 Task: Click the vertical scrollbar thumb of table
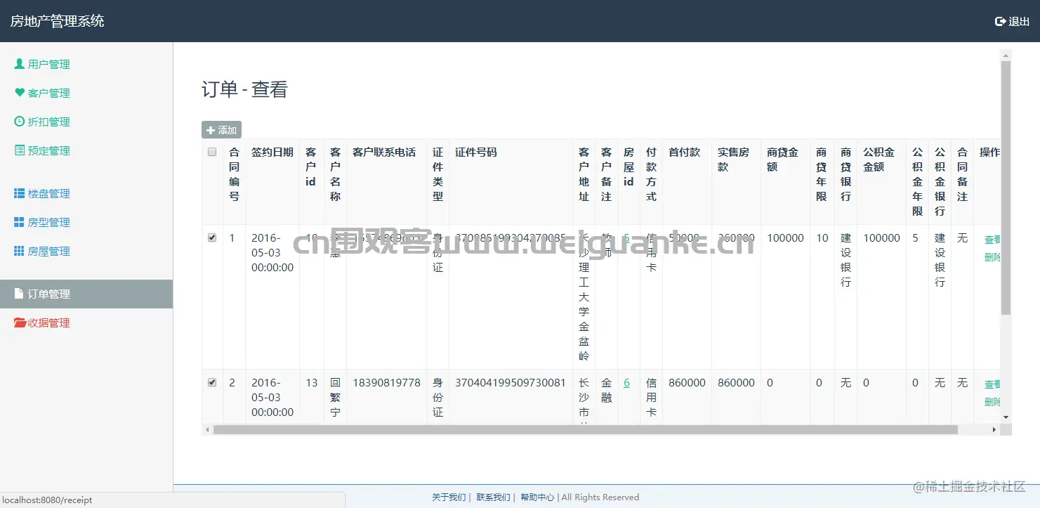(1006, 188)
